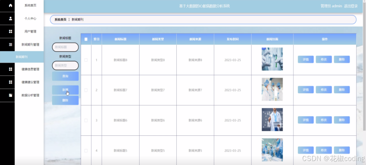The width and height of the screenshot is (366, 165).
Task: Click 系统首页 breadcrumb link
Action: (61, 20)
